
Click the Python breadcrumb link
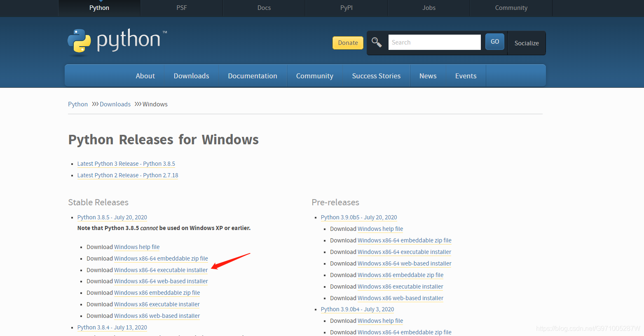coord(78,104)
